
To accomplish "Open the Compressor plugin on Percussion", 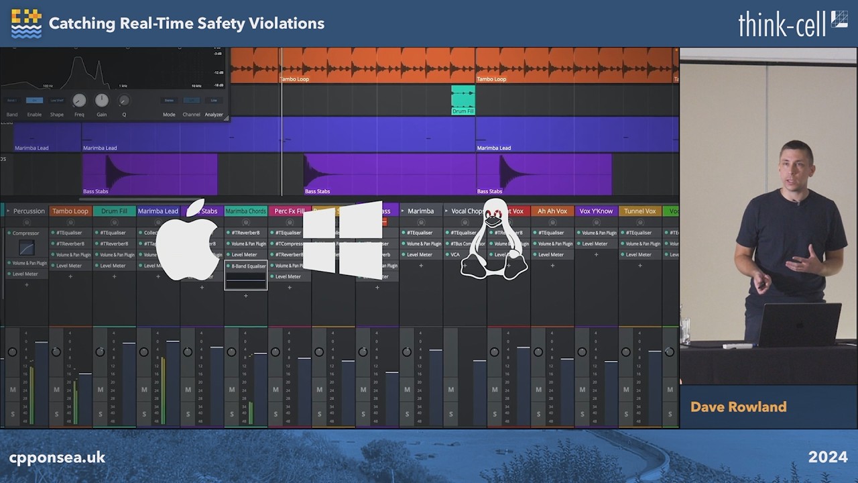I will 26,233.
